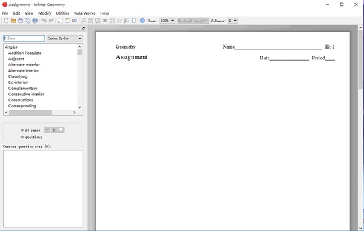Click the magnifier icon in the toolbar
364x231 pixels.
coord(83,21)
